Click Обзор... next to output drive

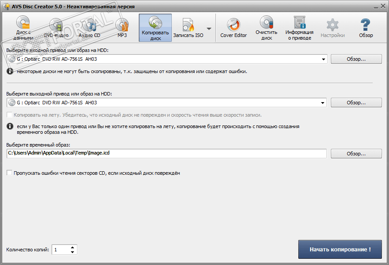(x=356, y=103)
